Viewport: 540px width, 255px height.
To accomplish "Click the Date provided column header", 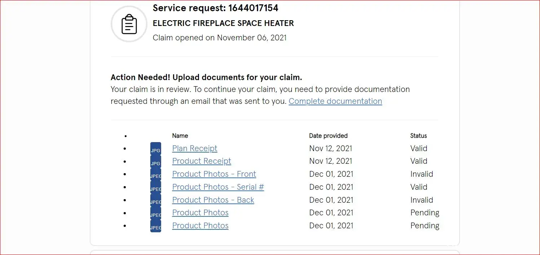I will [328, 136].
